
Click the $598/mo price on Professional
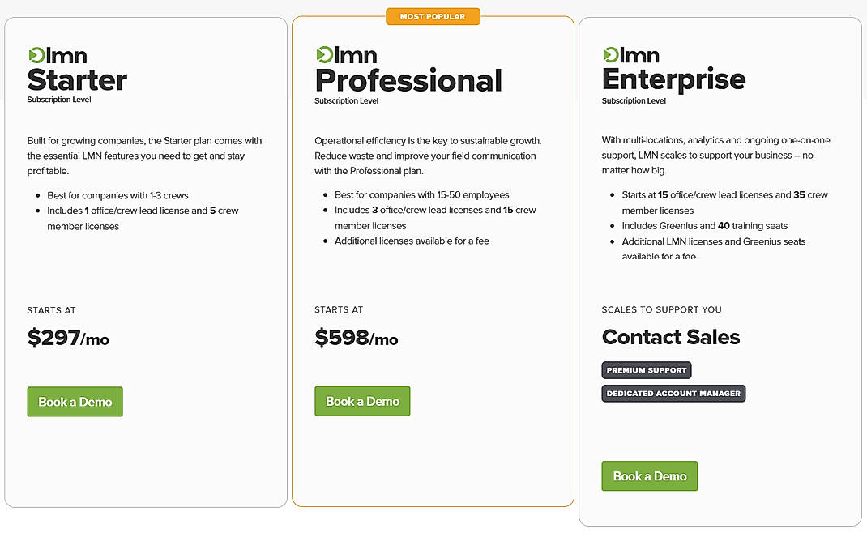[357, 338]
